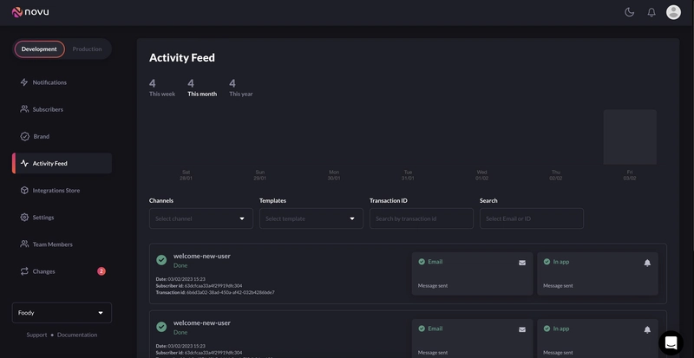694x358 pixels.
Task: Open the notifications bell in header
Action: click(x=651, y=12)
